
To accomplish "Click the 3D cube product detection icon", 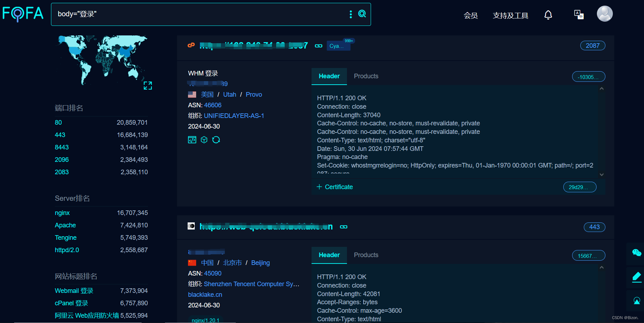I will 204,140.
